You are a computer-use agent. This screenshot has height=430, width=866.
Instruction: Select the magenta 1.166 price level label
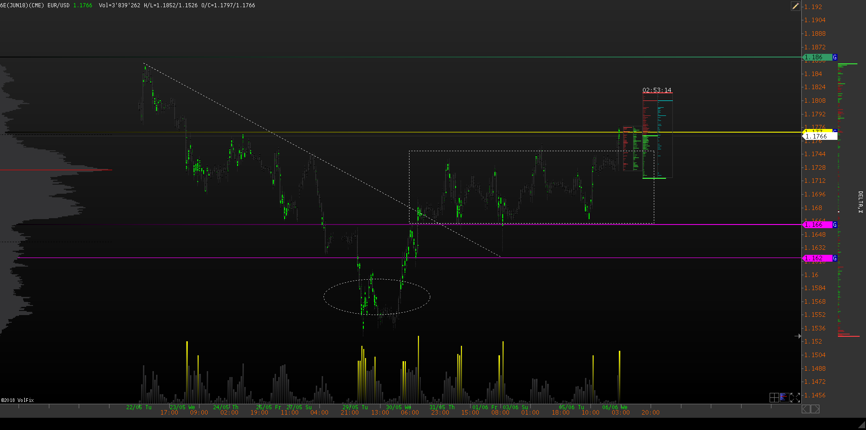(817, 225)
